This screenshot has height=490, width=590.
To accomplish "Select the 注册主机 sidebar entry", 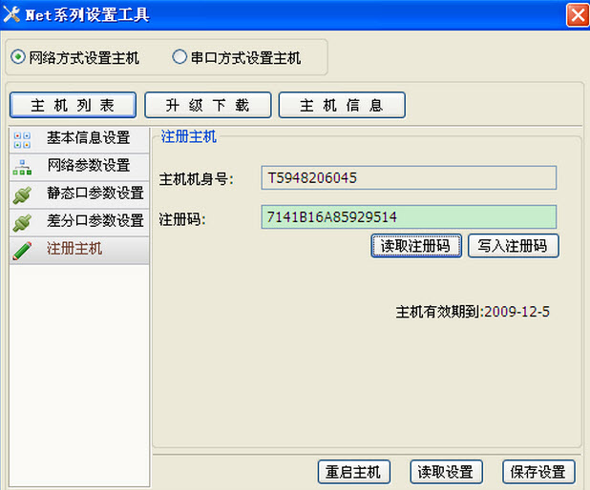I will point(79,251).
